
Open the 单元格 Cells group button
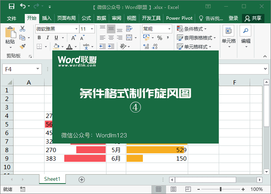229,37
